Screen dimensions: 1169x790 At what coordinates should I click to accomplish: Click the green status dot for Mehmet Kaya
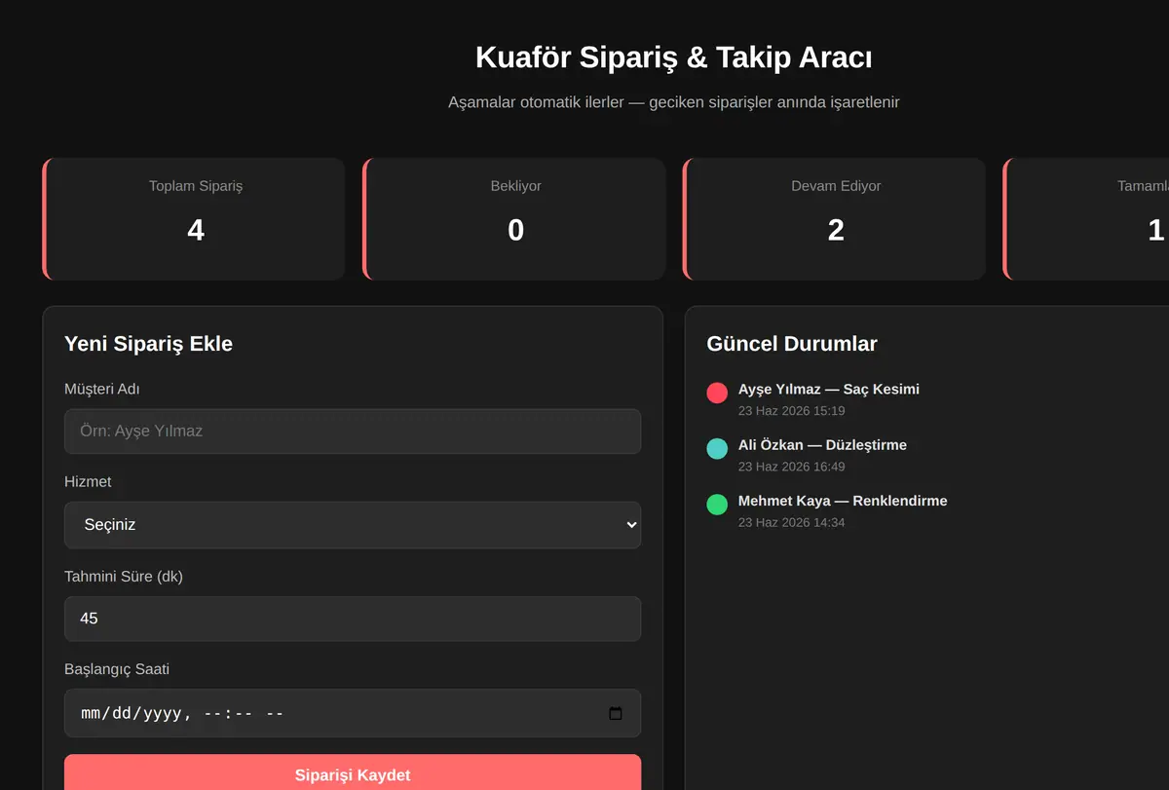point(717,505)
